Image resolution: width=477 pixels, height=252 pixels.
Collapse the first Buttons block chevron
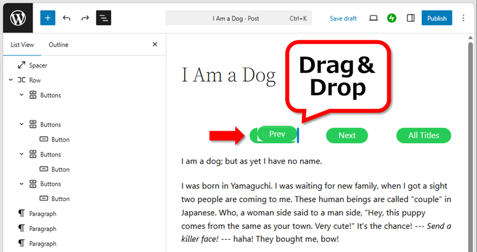point(22,95)
